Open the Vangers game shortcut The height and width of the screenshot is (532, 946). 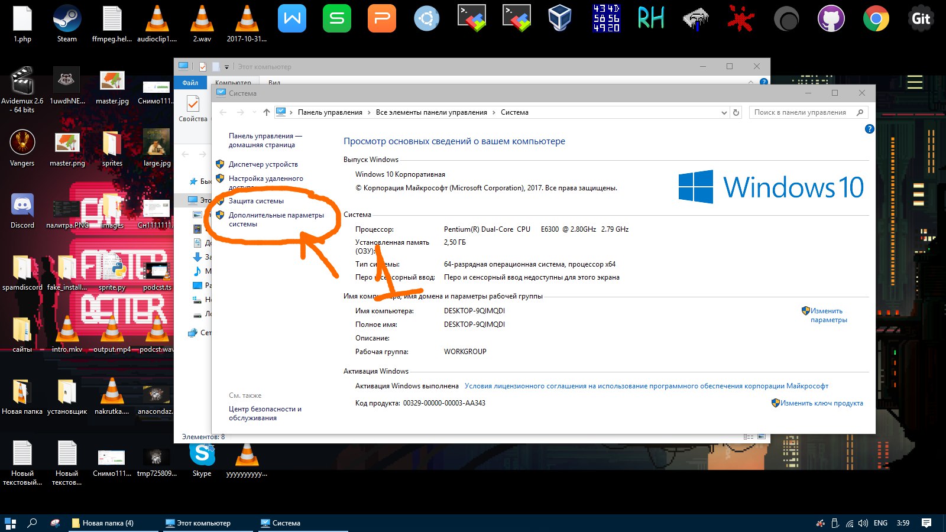coord(22,148)
